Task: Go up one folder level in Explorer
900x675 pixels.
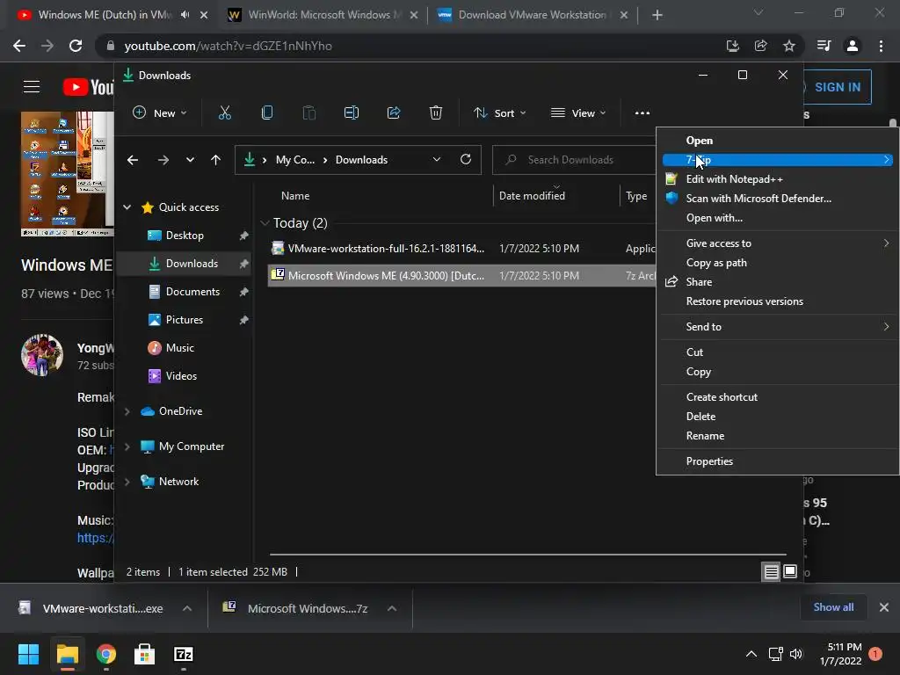Action: tap(216, 160)
